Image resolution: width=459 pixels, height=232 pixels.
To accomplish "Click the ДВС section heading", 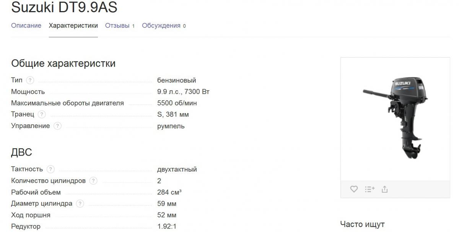I will (x=21, y=153).
